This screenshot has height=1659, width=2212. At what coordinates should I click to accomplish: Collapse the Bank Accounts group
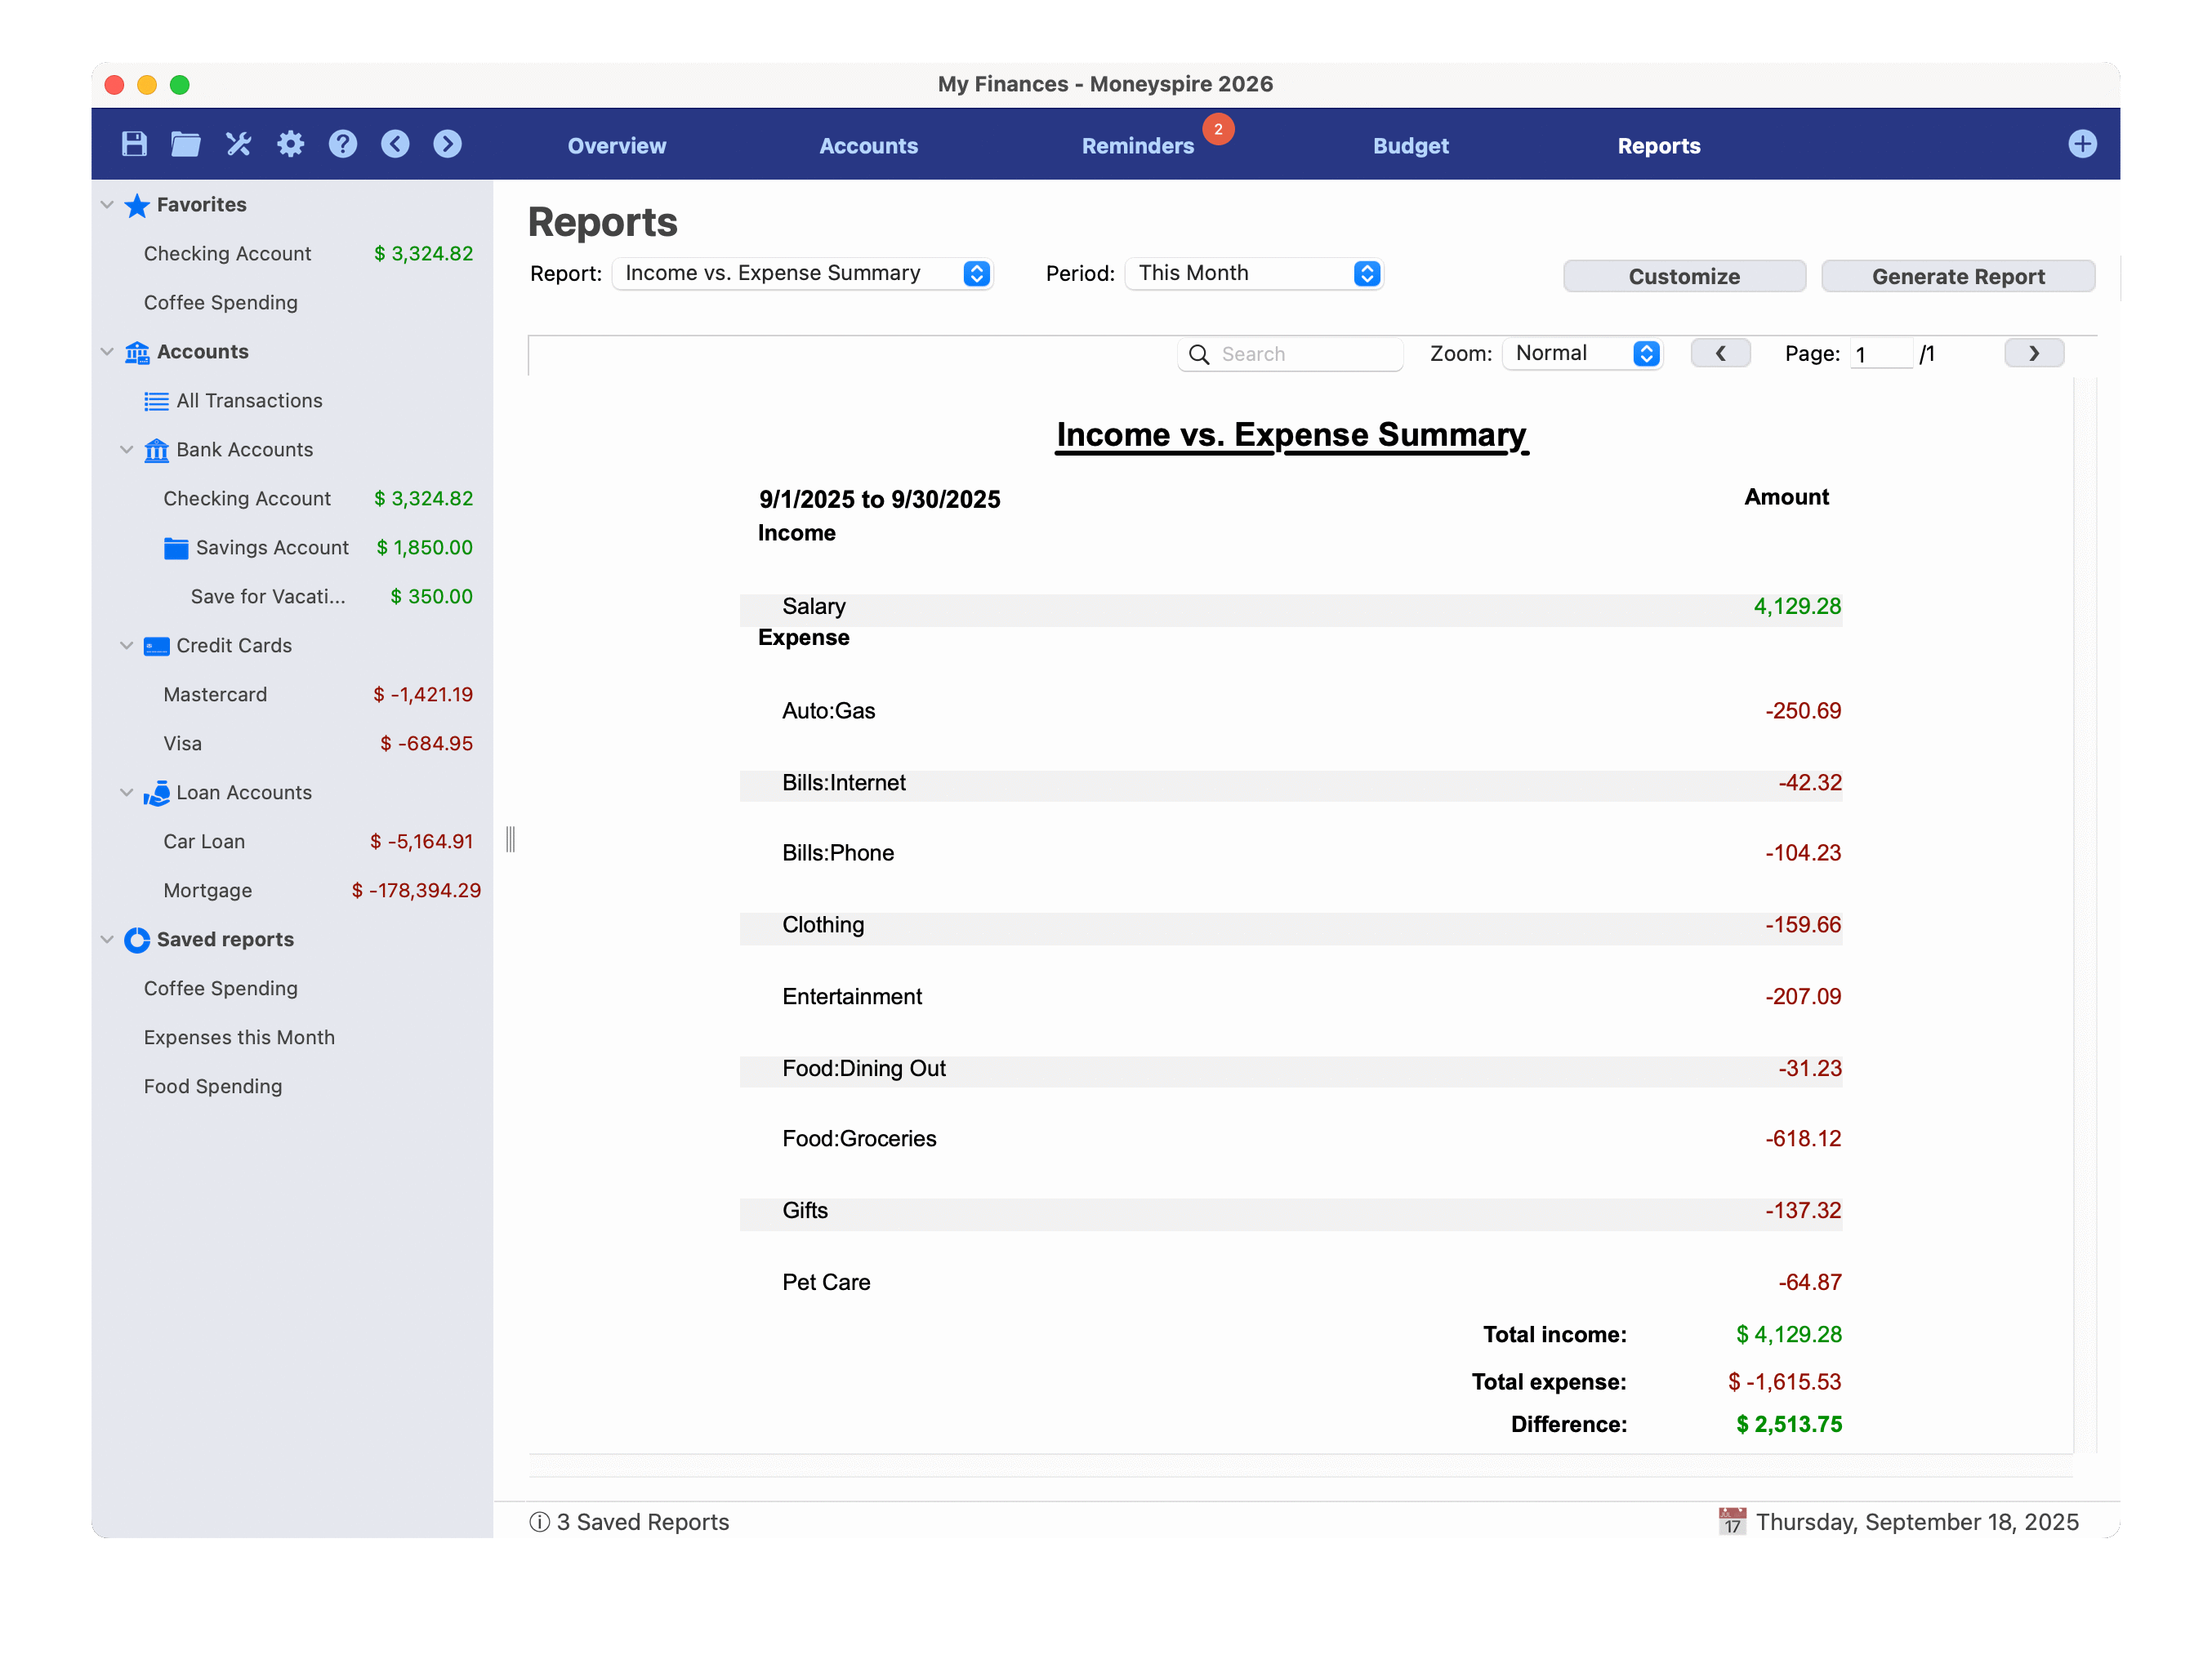[x=127, y=450]
